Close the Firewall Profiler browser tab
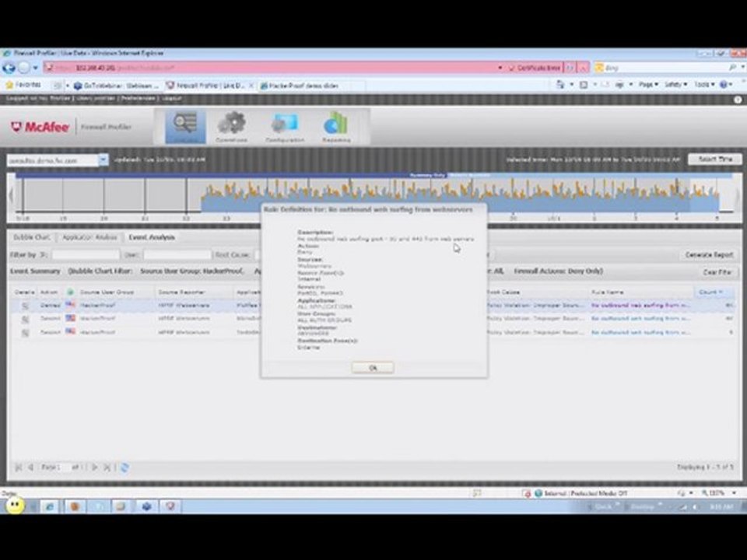 tap(251, 86)
